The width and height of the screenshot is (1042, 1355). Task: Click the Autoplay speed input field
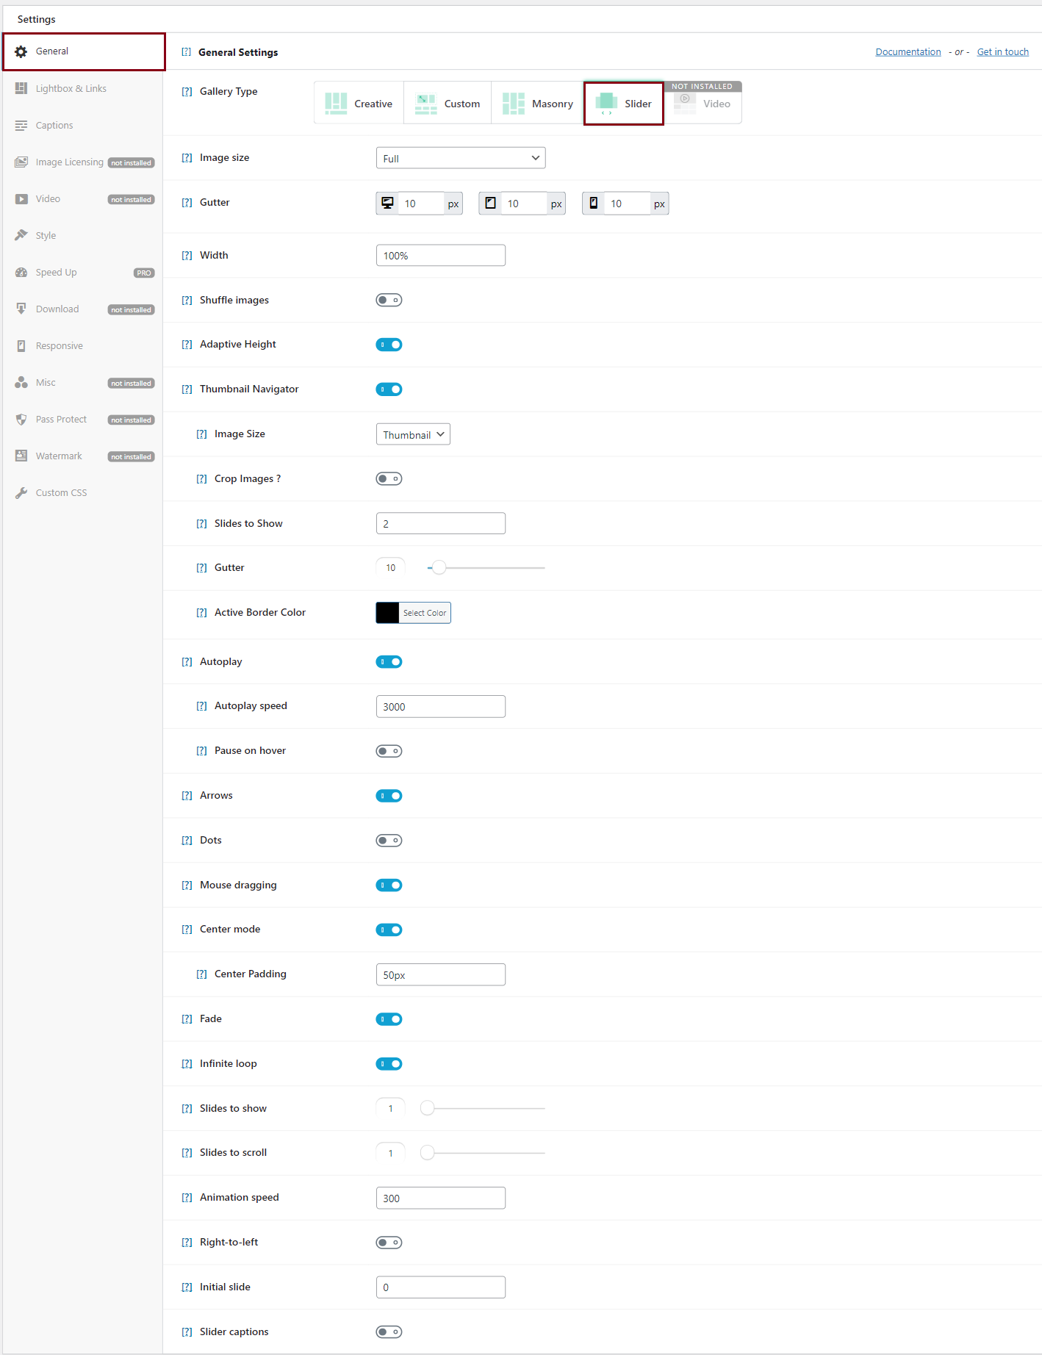pos(440,707)
